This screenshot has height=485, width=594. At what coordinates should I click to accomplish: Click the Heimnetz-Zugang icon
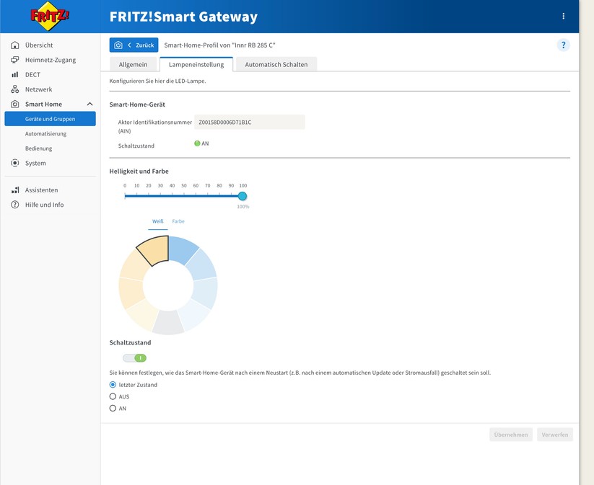14,60
